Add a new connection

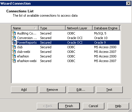point(24,90)
